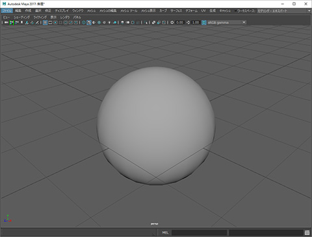Click the Use All Lights icon
This screenshot has width=312, height=237.
click(109, 23)
